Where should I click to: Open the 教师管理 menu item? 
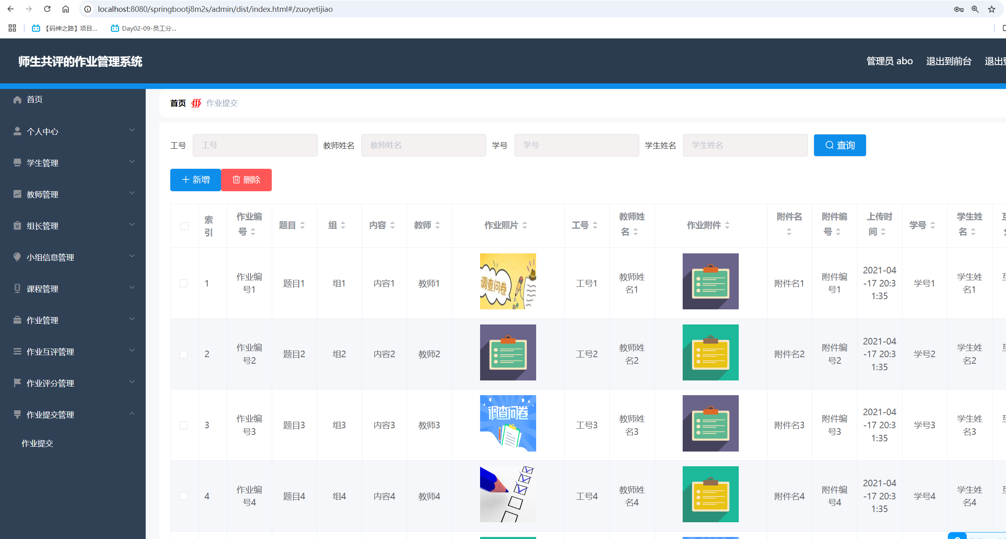(x=43, y=195)
